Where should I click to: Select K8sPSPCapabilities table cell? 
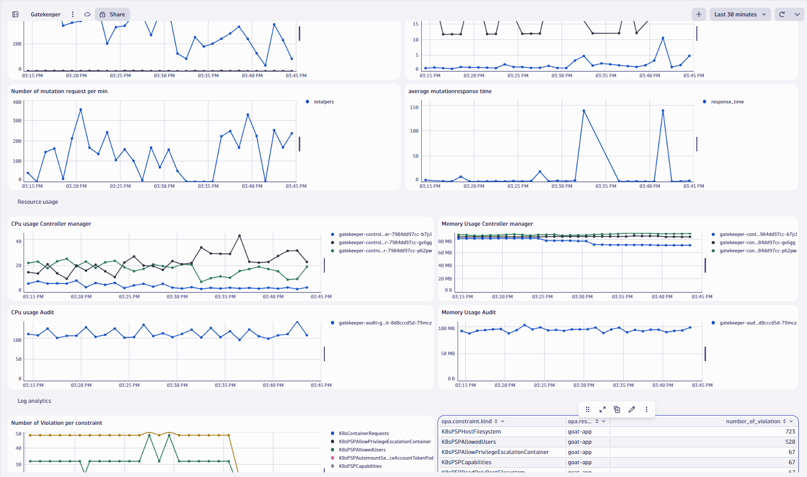click(x=502, y=463)
